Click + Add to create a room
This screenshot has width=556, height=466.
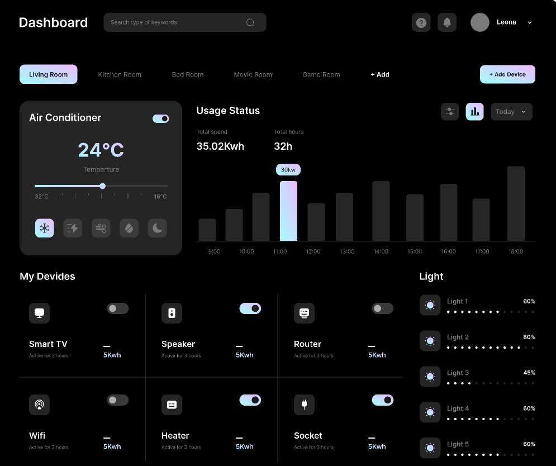(x=380, y=74)
